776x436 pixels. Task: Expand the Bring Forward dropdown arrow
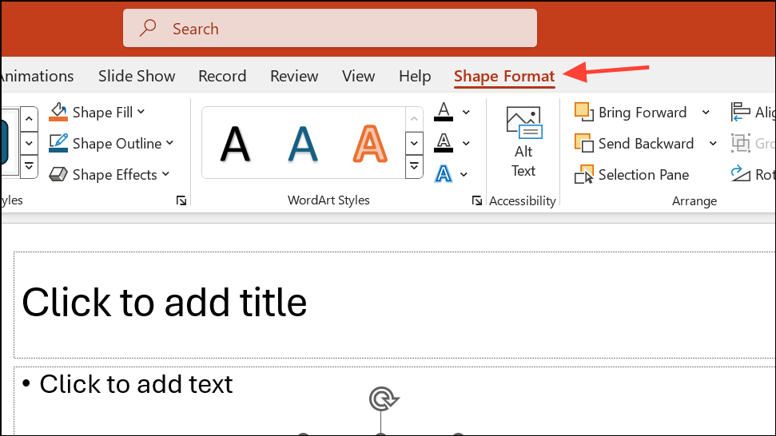(706, 113)
